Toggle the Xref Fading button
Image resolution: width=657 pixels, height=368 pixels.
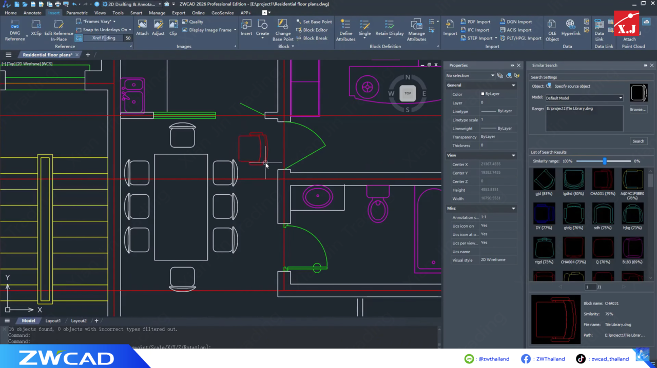click(79, 38)
